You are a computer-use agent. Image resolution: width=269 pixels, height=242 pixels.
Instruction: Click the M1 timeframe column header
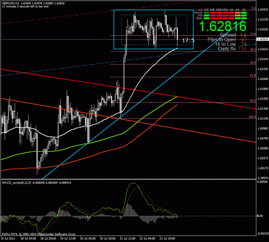[x=207, y=10]
